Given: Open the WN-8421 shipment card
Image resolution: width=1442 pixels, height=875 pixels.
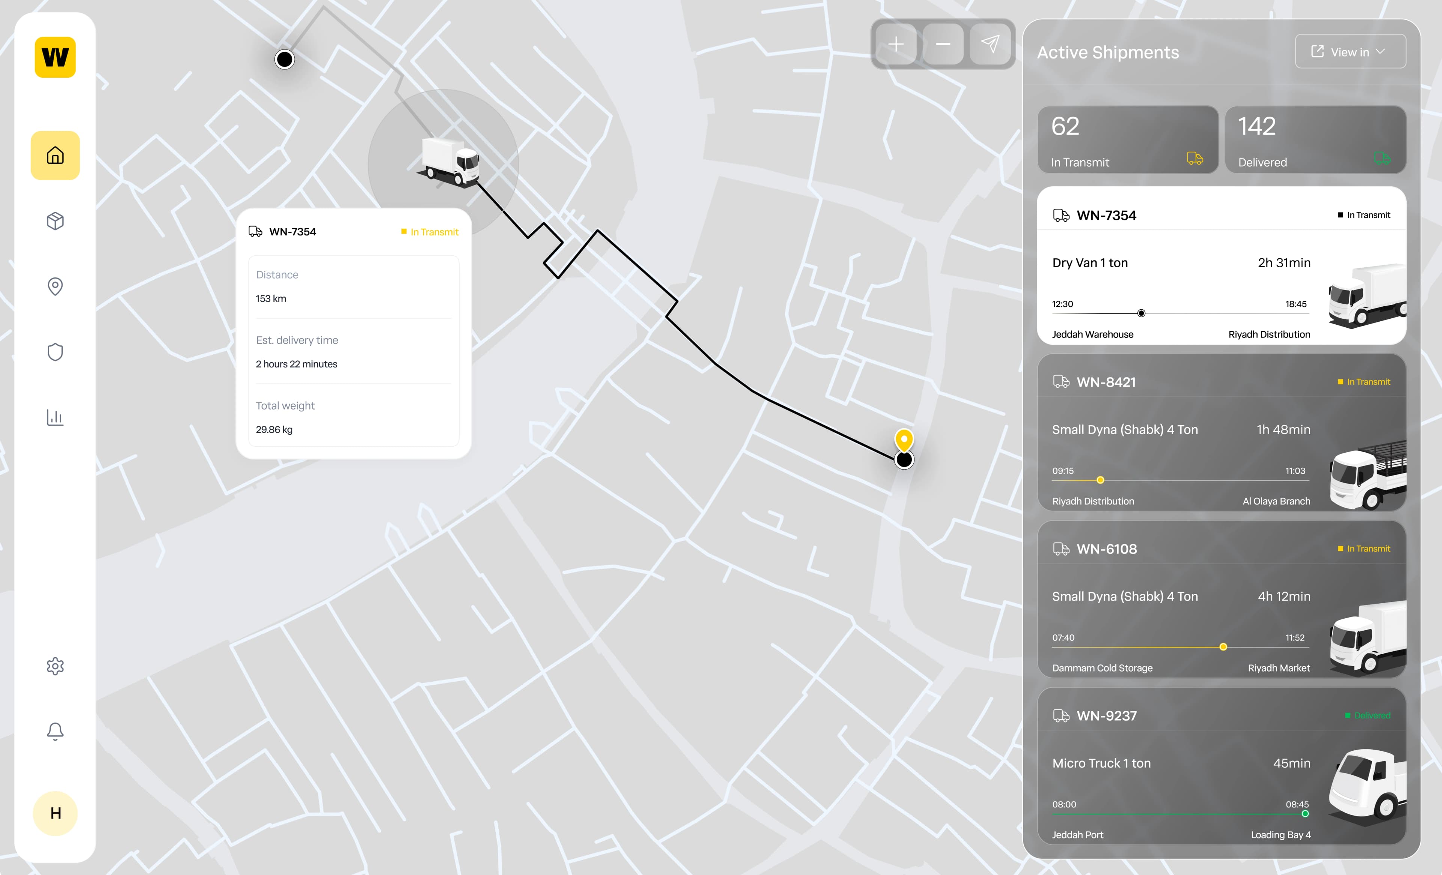Looking at the screenshot, I should (x=1221, y=432).
